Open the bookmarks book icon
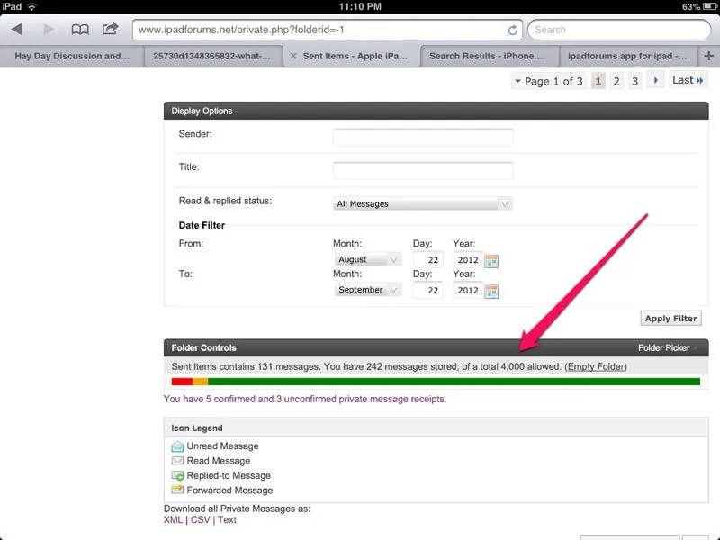Viewport: 720px width, 540px height. (81, 30)
